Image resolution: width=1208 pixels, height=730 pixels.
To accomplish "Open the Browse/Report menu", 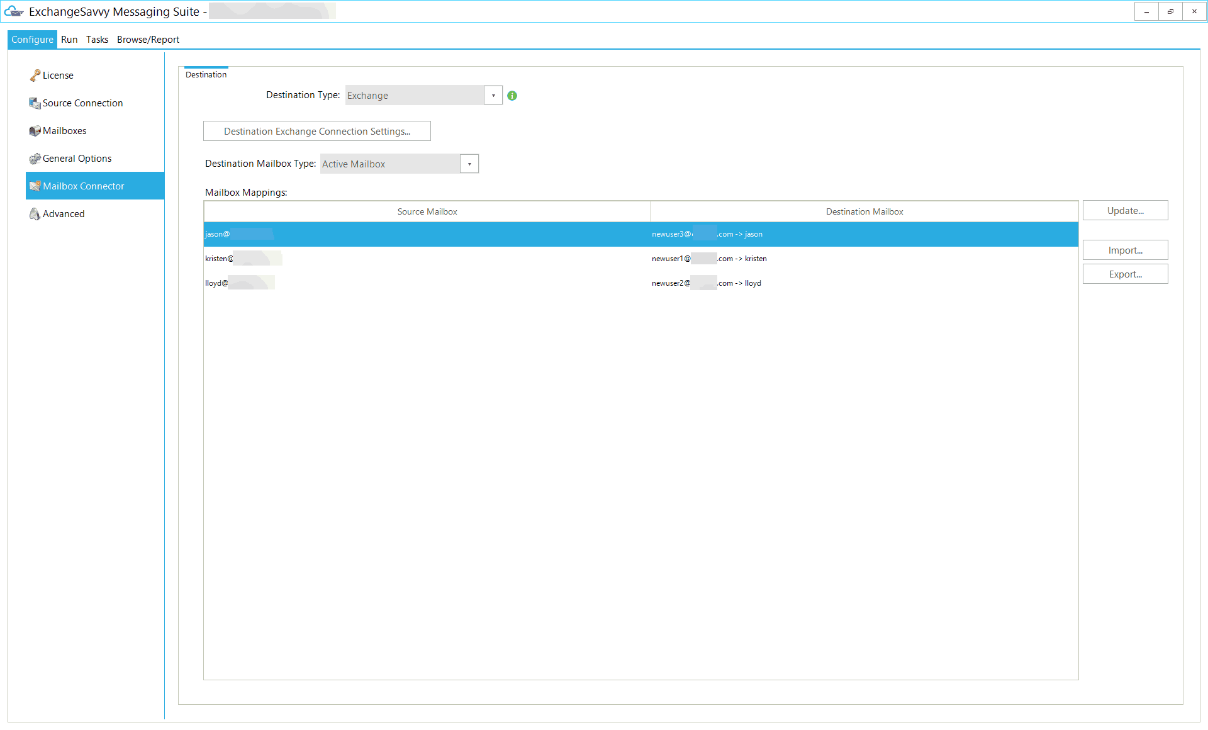I will point(148,40).
